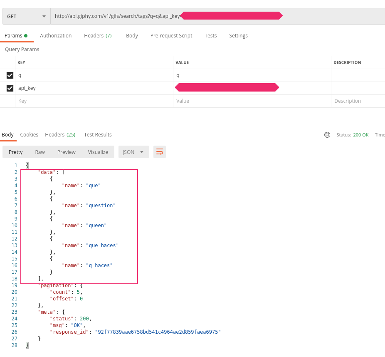The image size is (385, 357).
Task: Open the Tests tab
Action: pyautogui.click(x=211, y=36)
